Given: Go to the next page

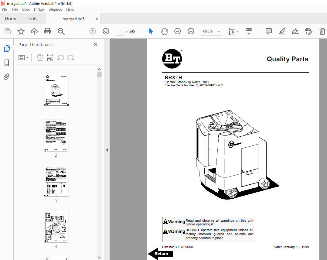Looking at the screenshot, I should [106, 31].
